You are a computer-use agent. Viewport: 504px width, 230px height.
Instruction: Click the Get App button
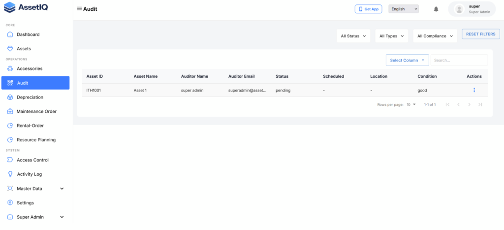tap(368, 9)
